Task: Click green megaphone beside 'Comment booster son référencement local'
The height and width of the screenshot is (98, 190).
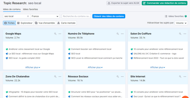Action: tap(69, 49)
